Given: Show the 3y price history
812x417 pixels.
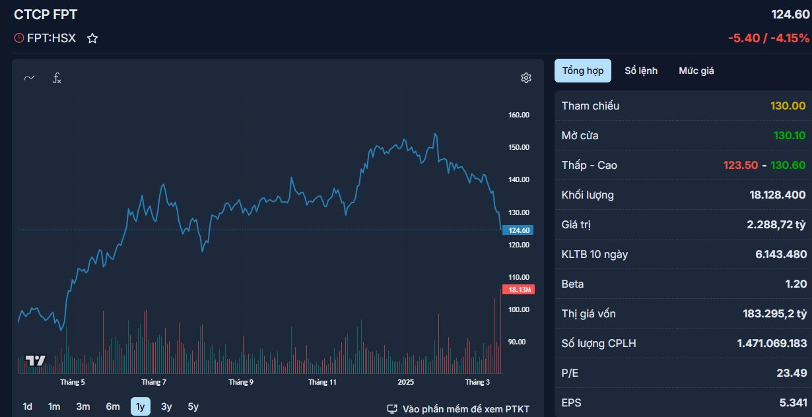Looking at the screenshot, I should pyautogui.click(x=166, y=406).
